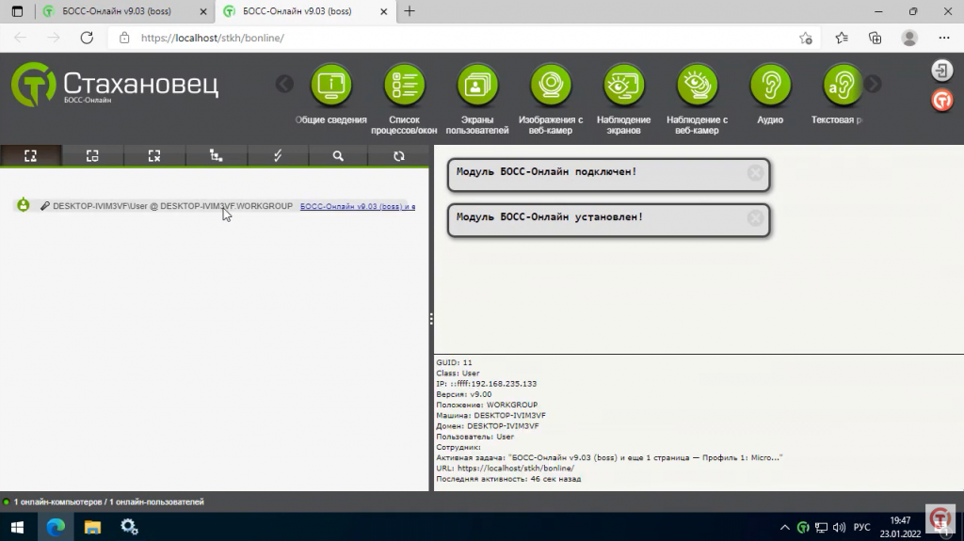Dismiss 'Модуль БОСС-Онлайн установлен!' notification
964x541 pixels.
click(755, 218)
